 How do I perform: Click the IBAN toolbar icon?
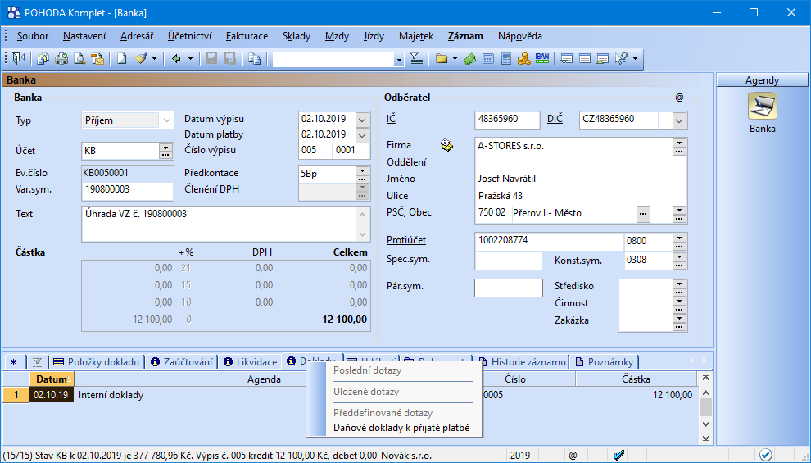tap(542, 58)
